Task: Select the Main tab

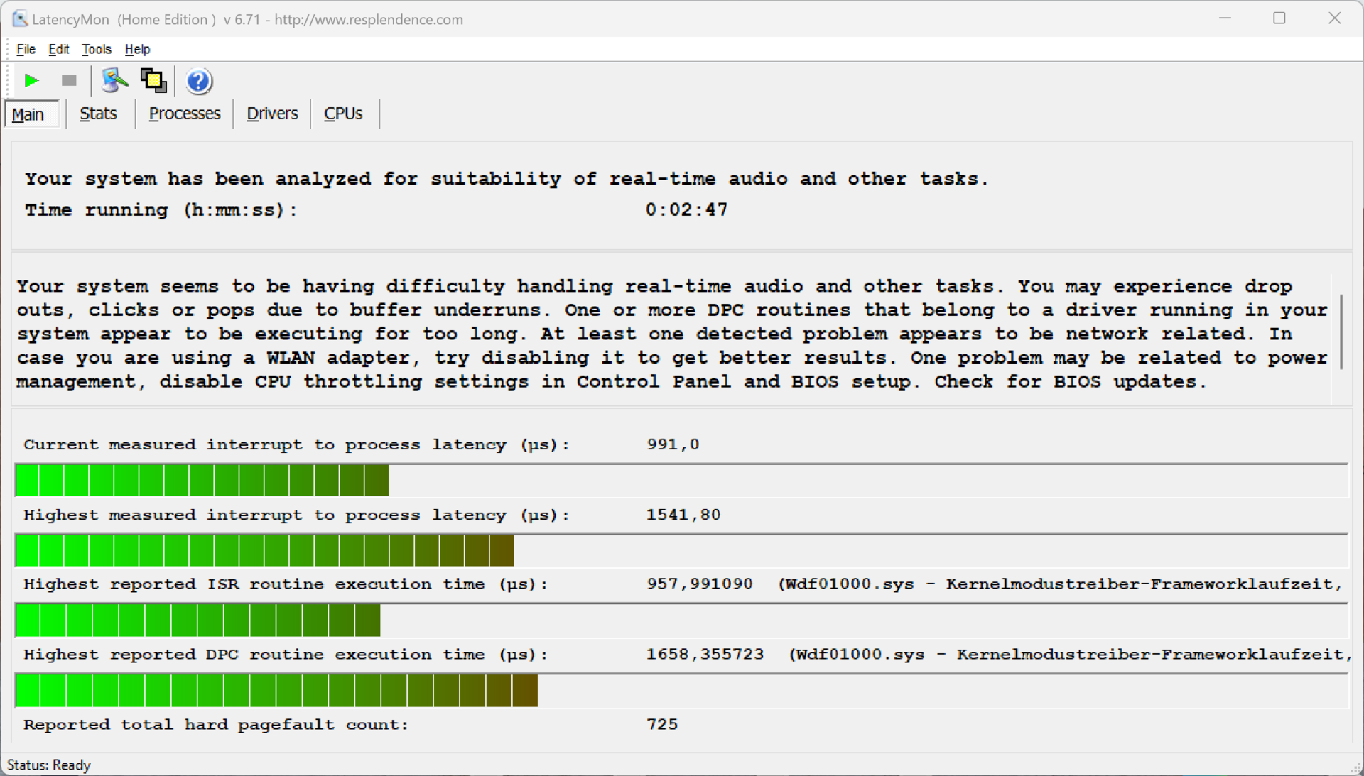Action: [28, 114]
